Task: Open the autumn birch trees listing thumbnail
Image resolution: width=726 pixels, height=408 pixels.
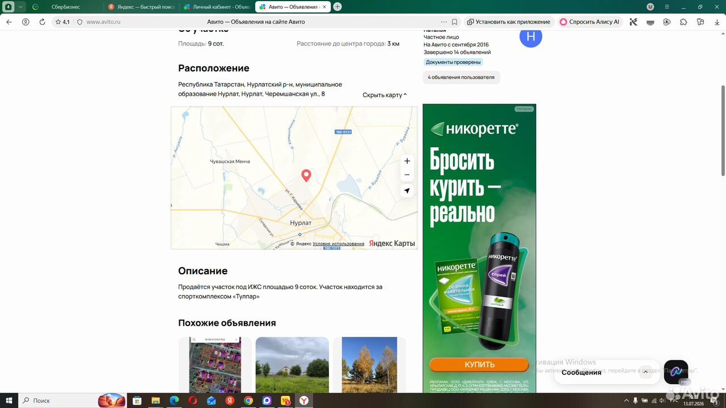Action: pyautogui.click(x=369, y=365)
